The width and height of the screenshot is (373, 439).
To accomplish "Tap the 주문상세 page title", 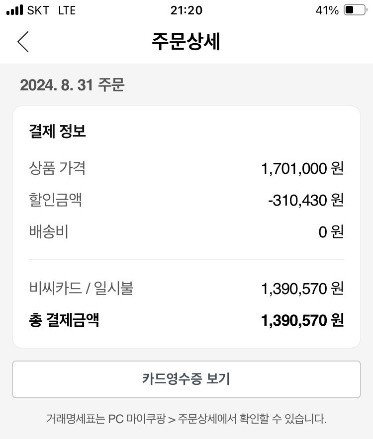I will pos(186,42).
